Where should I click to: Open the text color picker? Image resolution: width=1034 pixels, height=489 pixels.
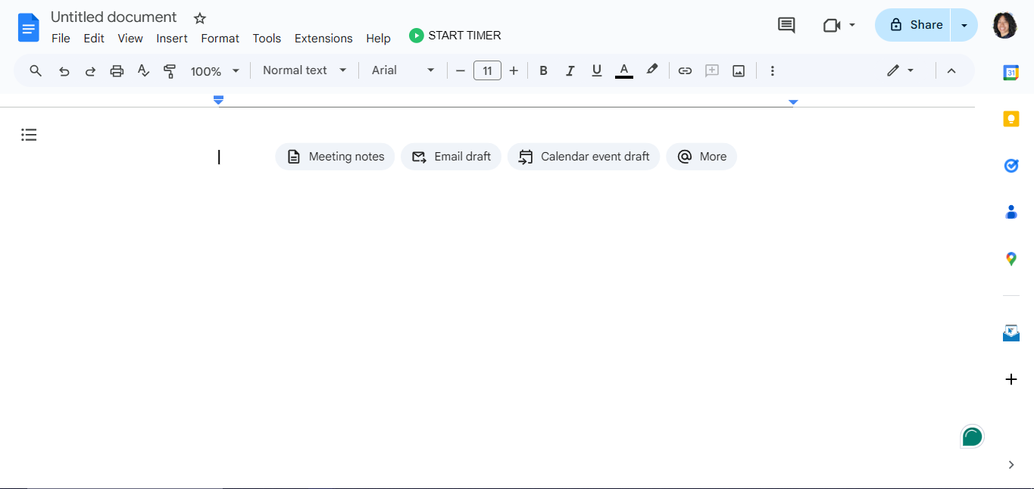[x=624, y=71]
